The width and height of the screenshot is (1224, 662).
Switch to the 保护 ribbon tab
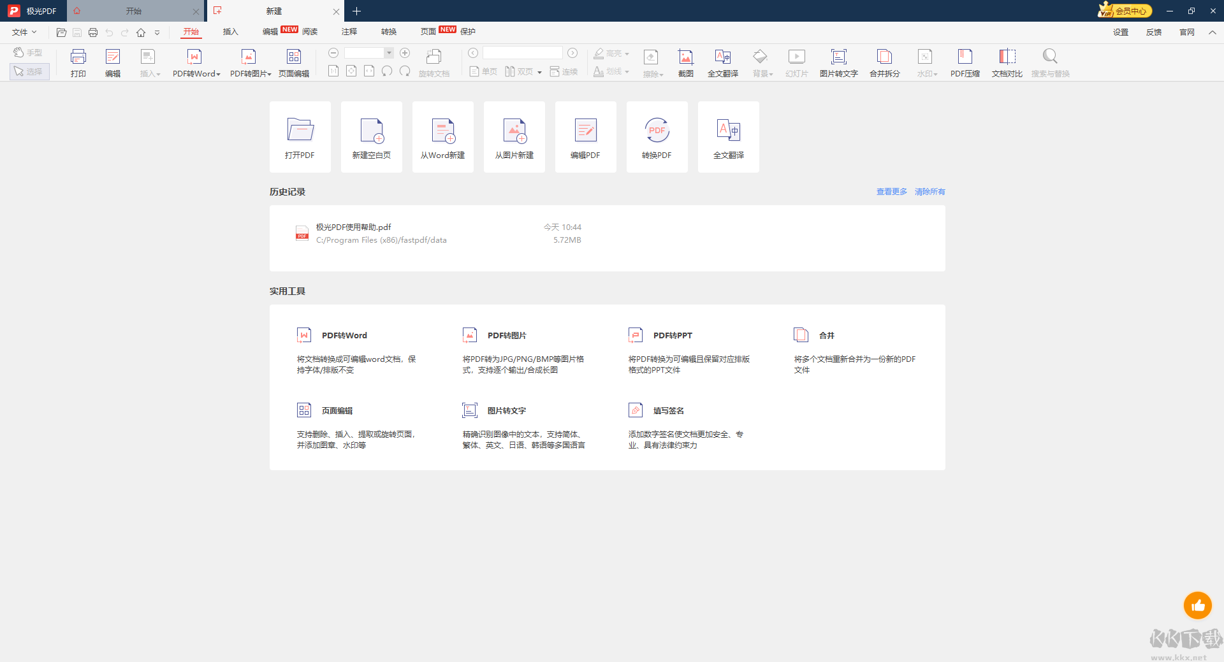(468, 32)
